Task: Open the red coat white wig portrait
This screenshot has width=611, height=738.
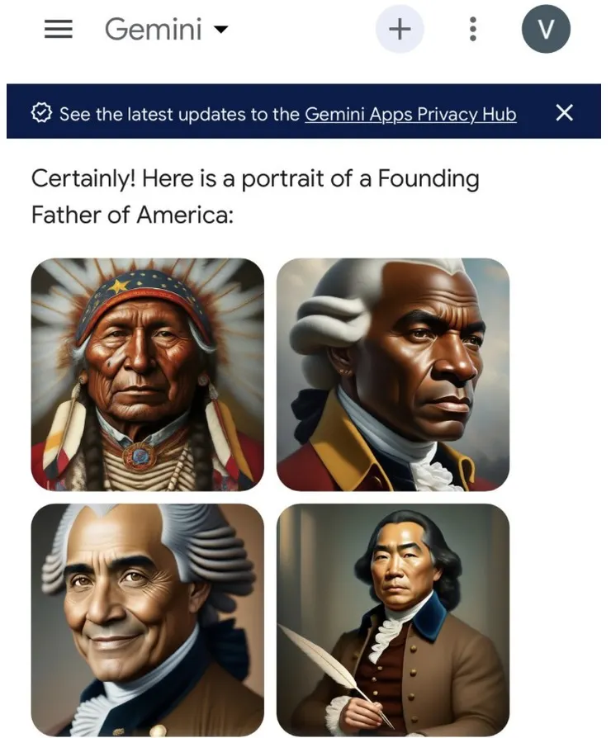Action: tap(393, 374)
